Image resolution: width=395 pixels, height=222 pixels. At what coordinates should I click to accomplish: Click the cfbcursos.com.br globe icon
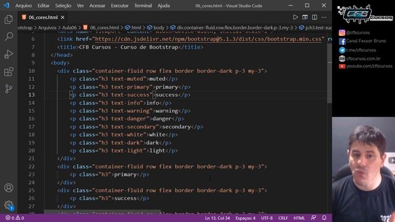click(x=342, y=59)
